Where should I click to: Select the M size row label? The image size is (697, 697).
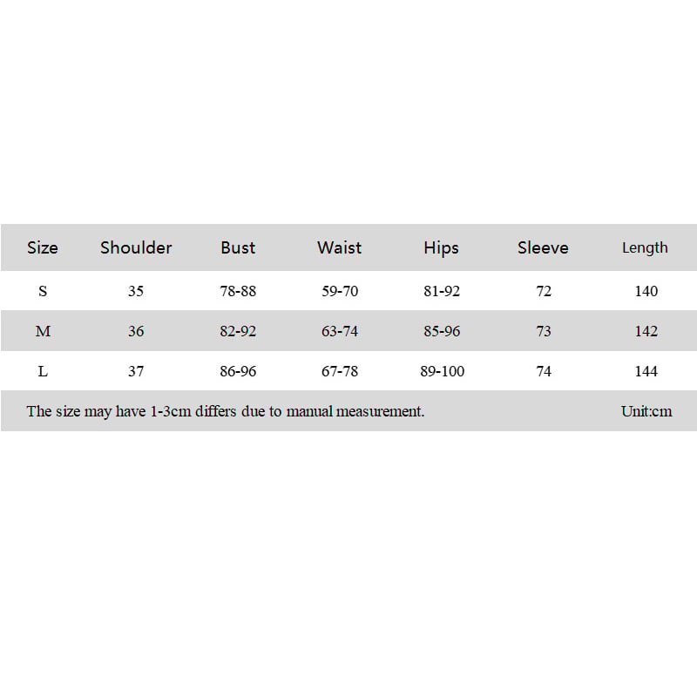click(x=43, y=331)
